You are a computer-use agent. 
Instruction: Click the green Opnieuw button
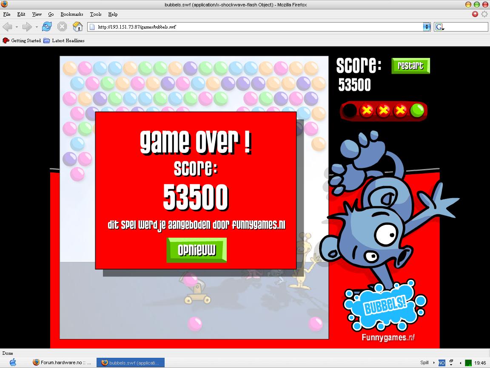(x=196, y=250)
